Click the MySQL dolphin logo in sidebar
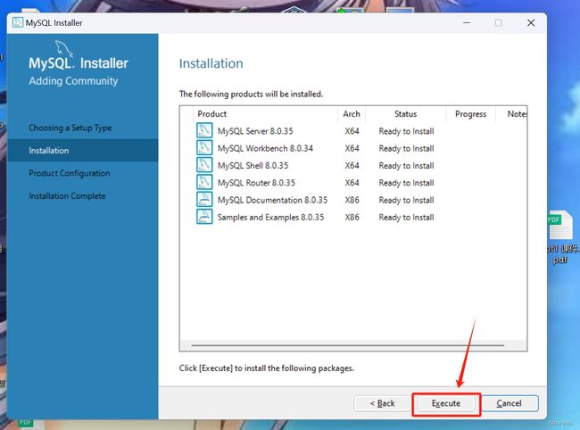This screenshot has height=430, width=580. coord(64,49)
